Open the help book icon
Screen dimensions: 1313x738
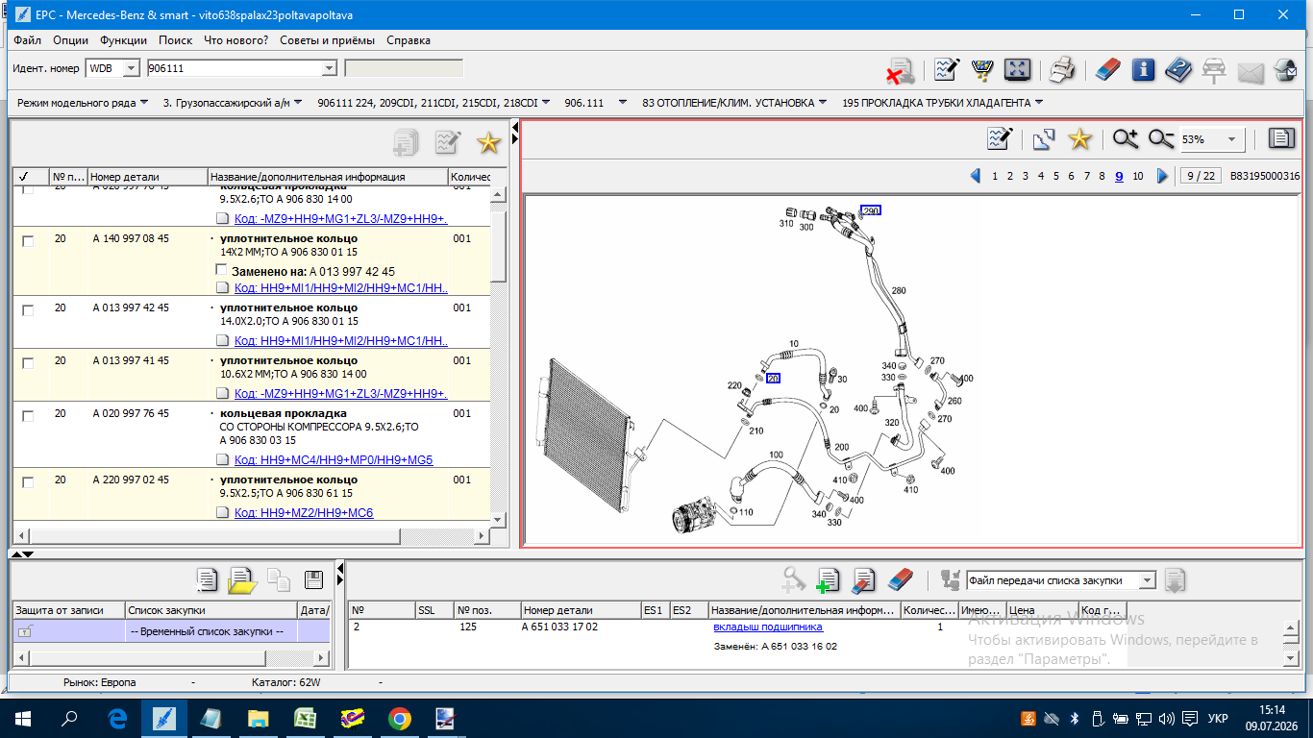(x=1178, y=70)
